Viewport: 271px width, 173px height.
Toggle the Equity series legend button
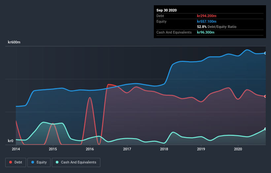pos(39,162)
